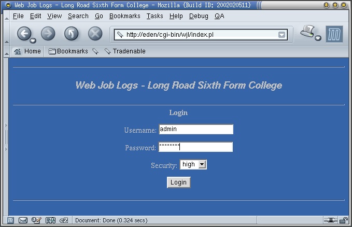The height and width of the screenshot is (227, 352).
Task: Open the Debug menu
Action: point(199,16)
